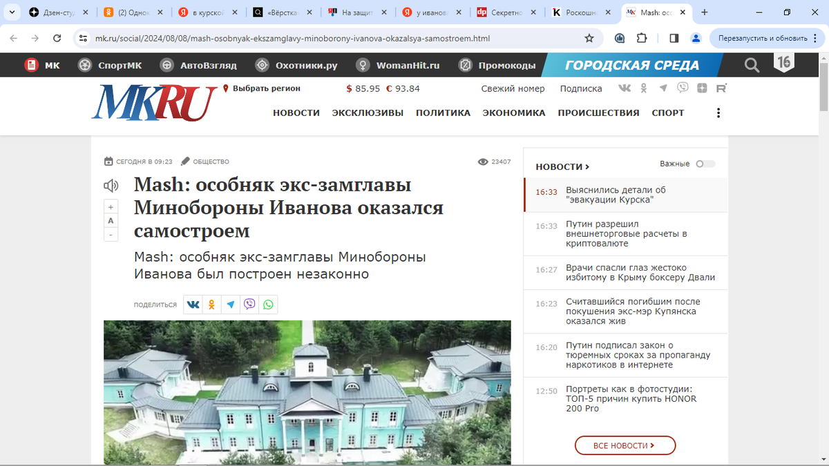Open the Telegram icon in the header

[x=663, y=88]
